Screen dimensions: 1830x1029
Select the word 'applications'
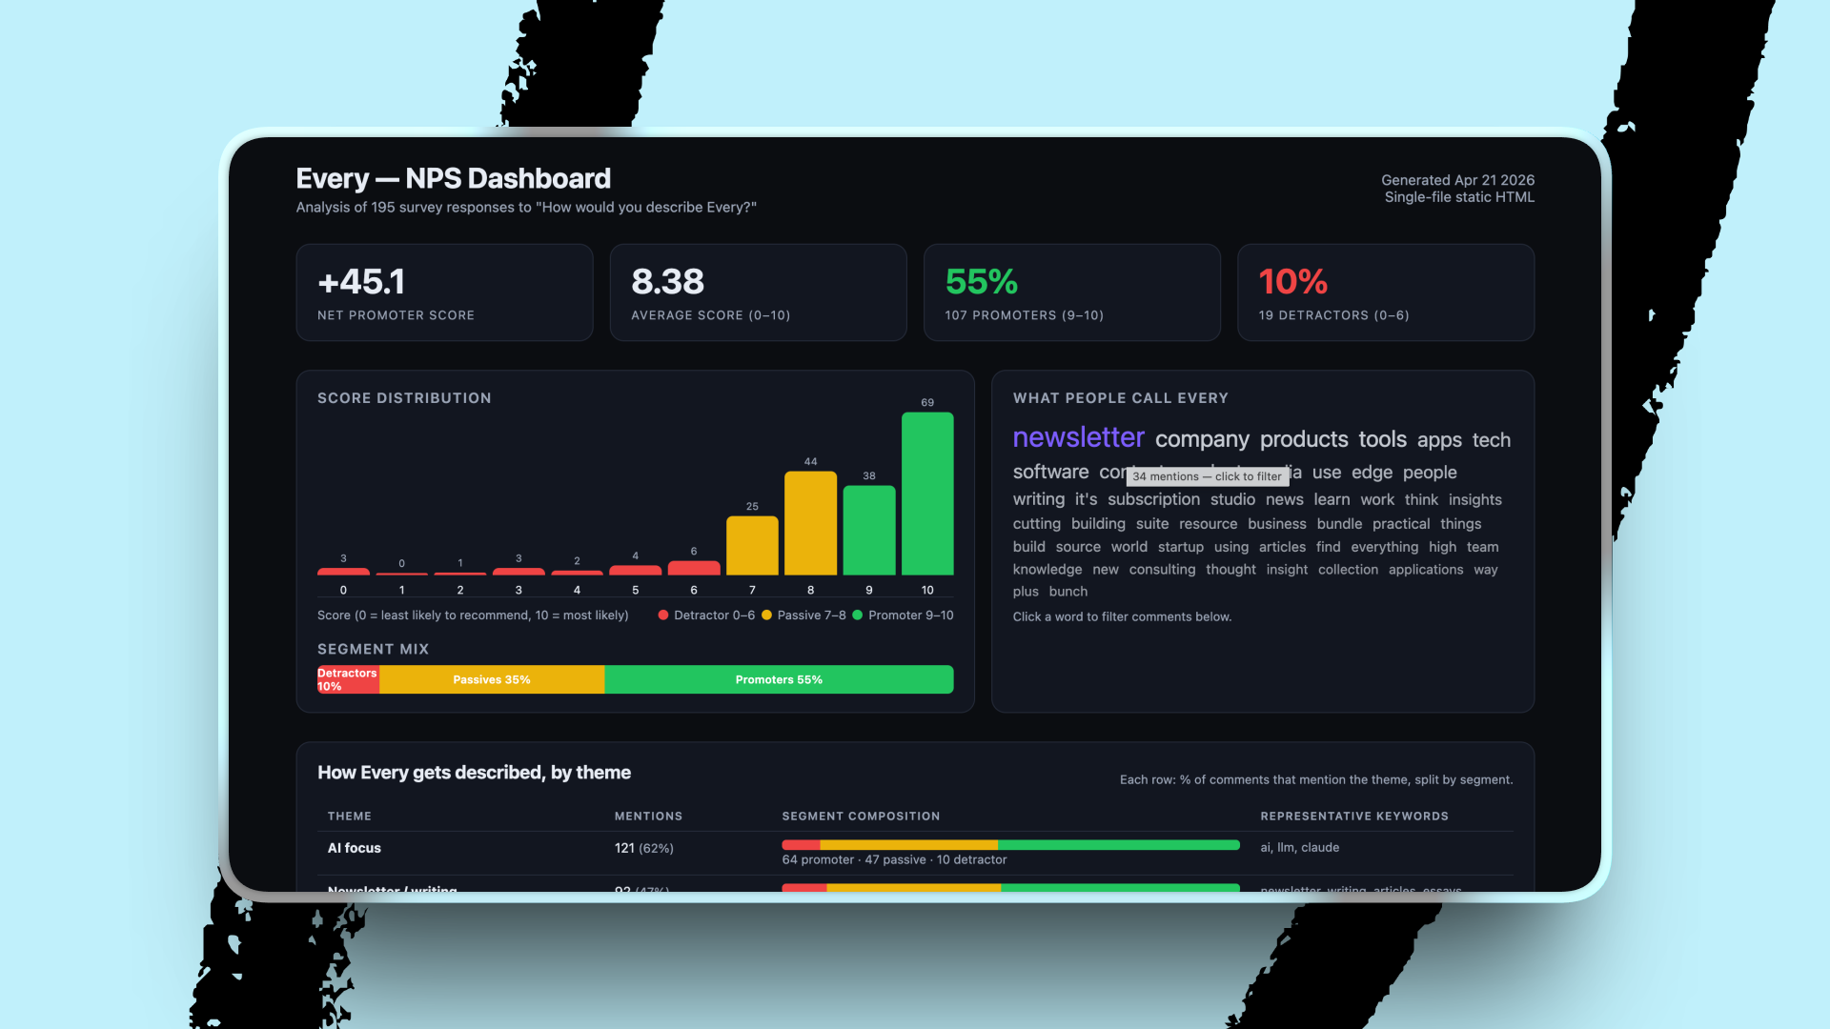(x=1425, y=570)
